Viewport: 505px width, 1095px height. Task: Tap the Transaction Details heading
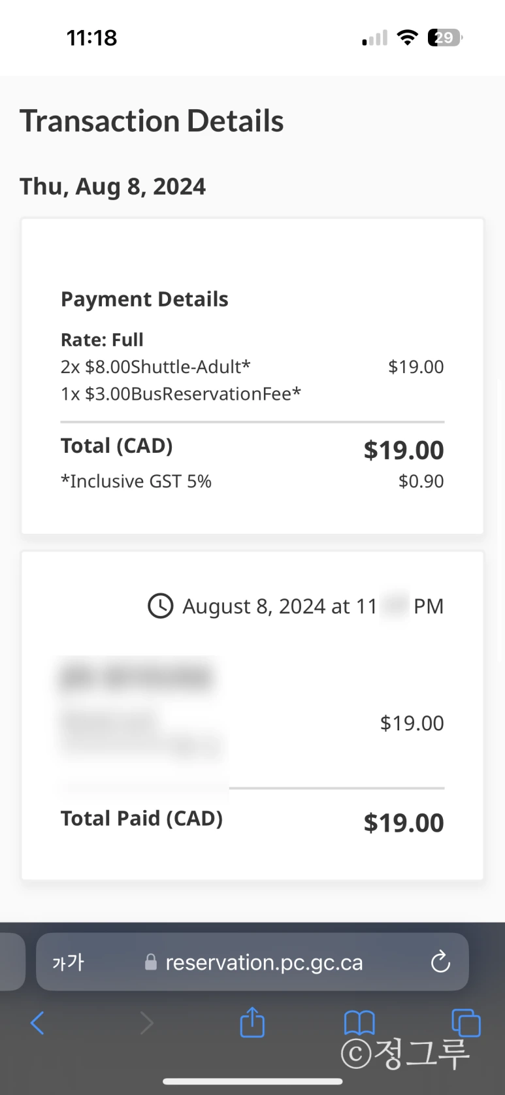click(152, 121)
